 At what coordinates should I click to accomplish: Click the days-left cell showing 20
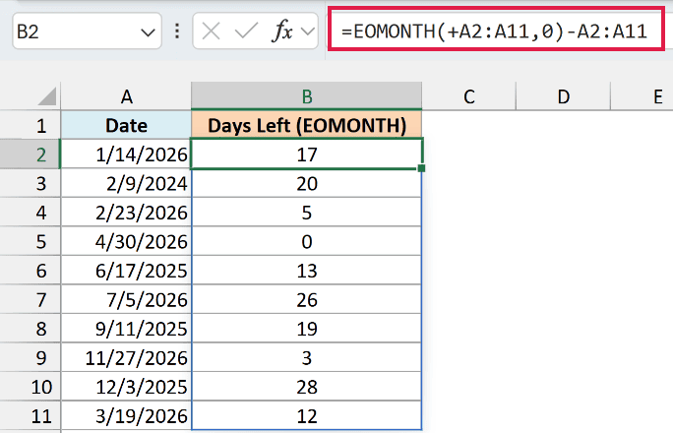pyautogui.click(x=306, y=183)
